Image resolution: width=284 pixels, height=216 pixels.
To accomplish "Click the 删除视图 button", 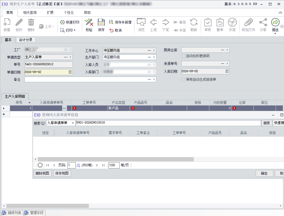I will (42, 174).
